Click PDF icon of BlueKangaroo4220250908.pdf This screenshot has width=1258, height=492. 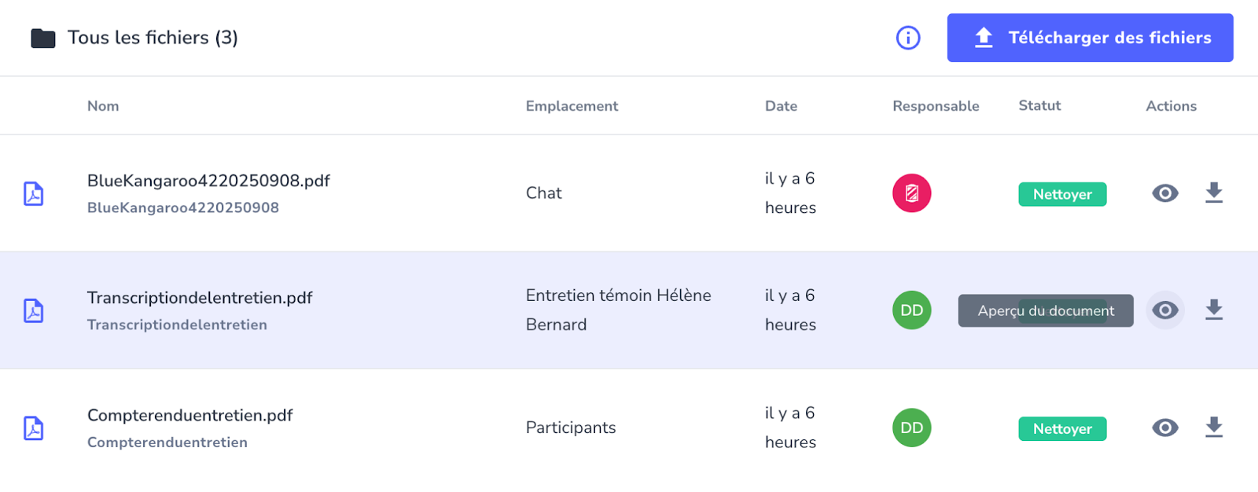click(x=33, y=193)
